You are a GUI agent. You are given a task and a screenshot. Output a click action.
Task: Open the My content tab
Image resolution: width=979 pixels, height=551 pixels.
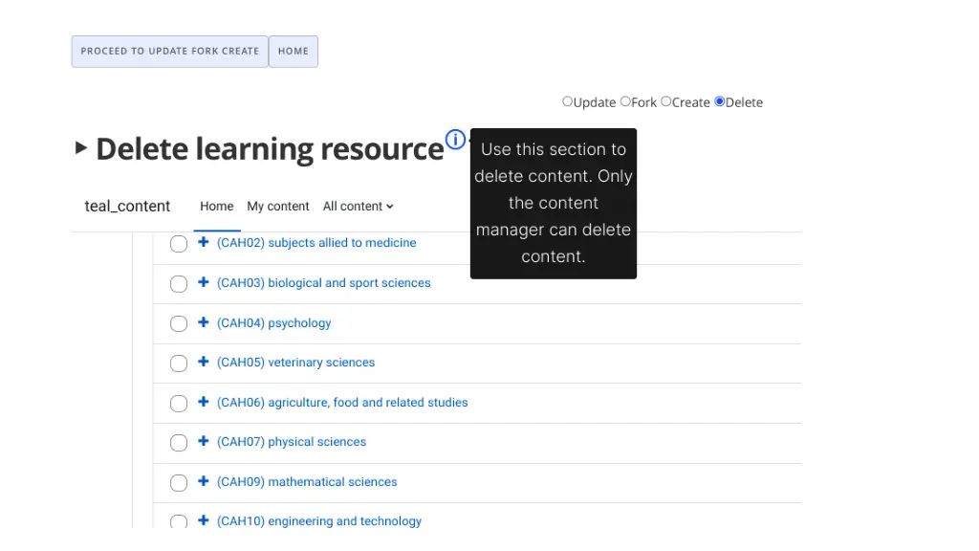pos(278,207)
